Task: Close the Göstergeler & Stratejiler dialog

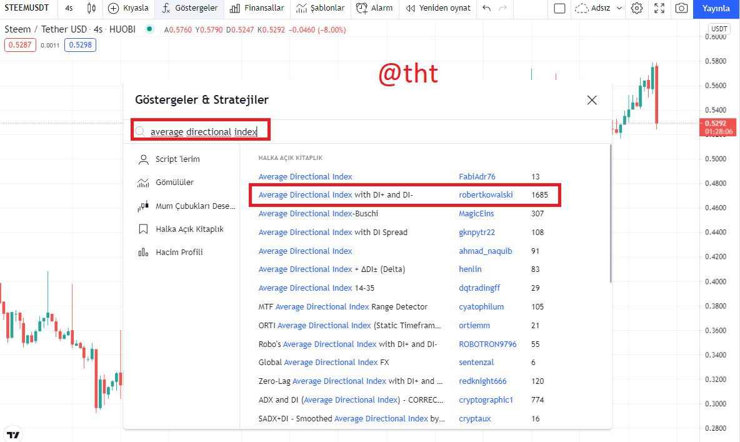Action: (592, 100)
